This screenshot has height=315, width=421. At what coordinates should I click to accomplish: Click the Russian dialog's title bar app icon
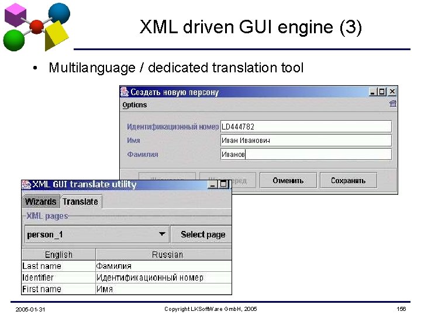click(x=125, y=92)
